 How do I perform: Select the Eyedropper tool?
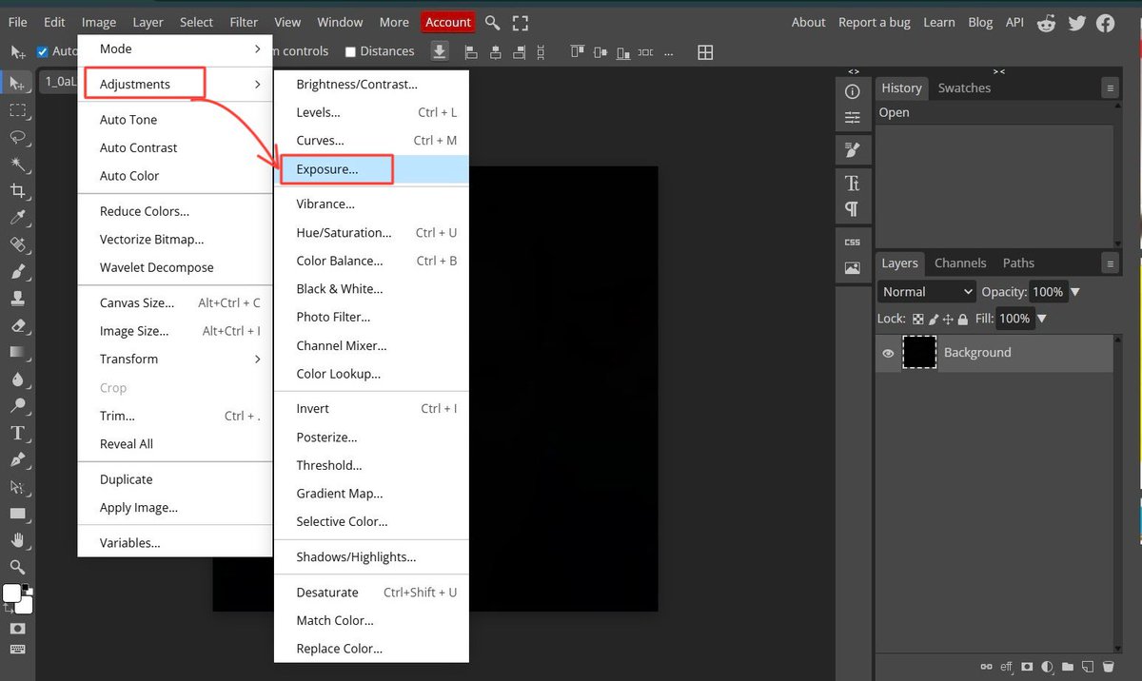coord(17,218)
